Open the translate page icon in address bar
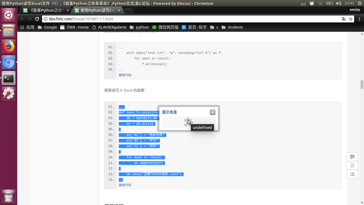The width and height of the screenshot is (364, 205). [x=344, y=19]
